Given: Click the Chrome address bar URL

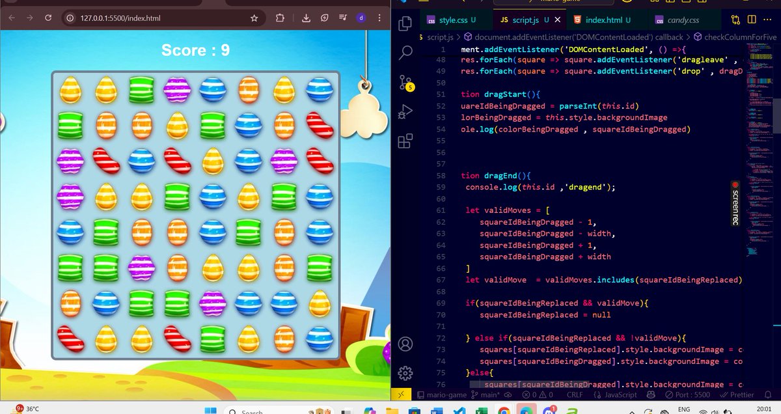Looking at the screenshot, I should click(x=120, y=18).
